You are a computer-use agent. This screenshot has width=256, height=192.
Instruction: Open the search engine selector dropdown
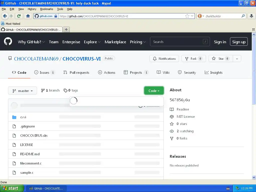coord(201,16)
